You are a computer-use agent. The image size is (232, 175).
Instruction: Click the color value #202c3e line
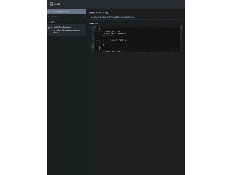pyautogui.click(x=119, y=40)
